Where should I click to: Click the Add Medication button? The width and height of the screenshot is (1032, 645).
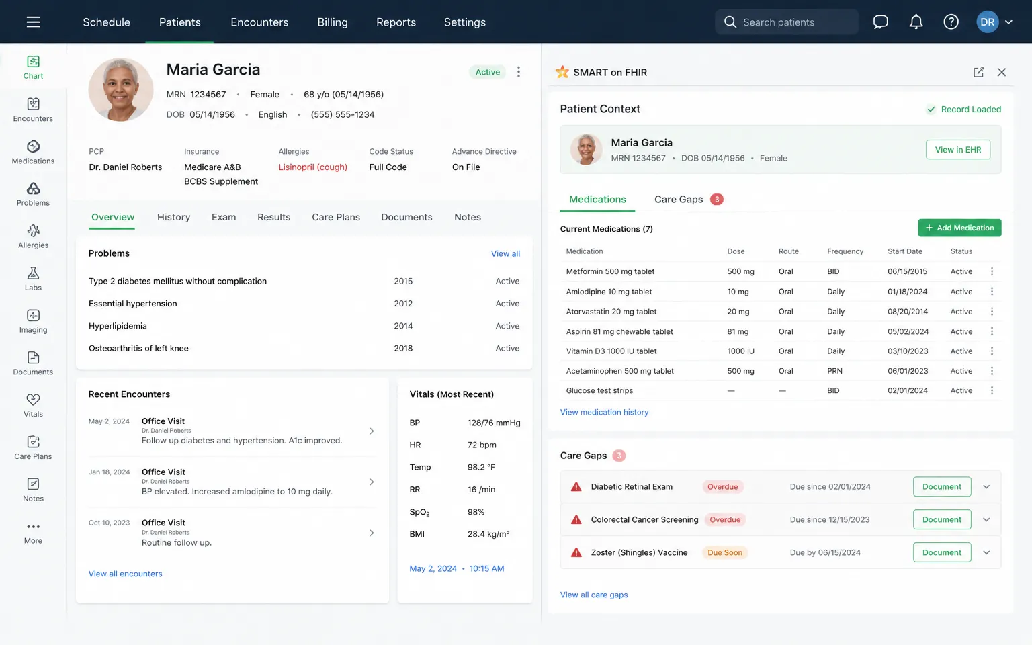(959, 228)
